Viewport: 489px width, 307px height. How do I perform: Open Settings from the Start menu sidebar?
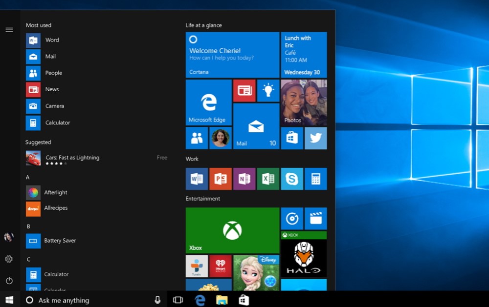(x=9, y=259)
